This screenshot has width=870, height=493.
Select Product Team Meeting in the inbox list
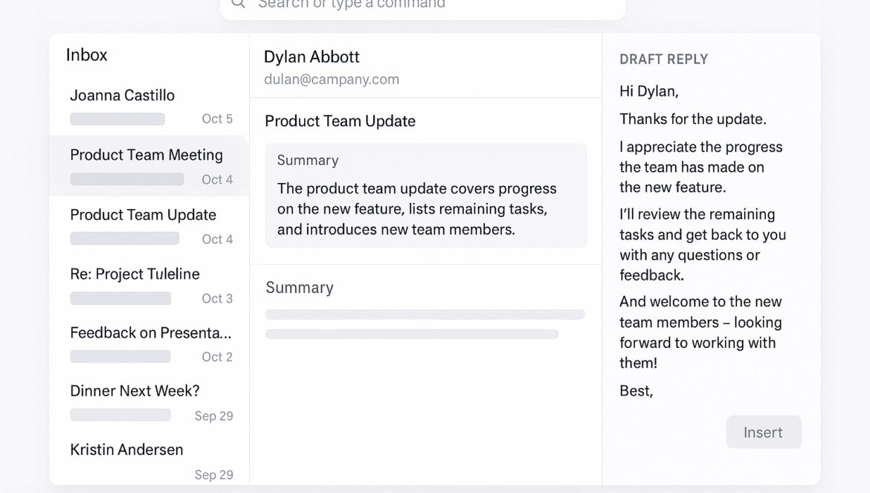tap(149, 165)
